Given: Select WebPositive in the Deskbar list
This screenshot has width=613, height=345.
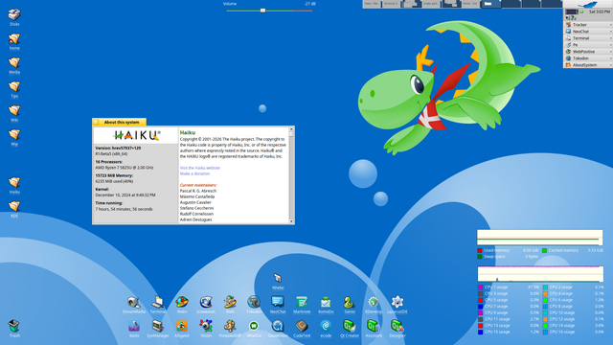Looking at the screenshot, I should click(x=588, y=52).
